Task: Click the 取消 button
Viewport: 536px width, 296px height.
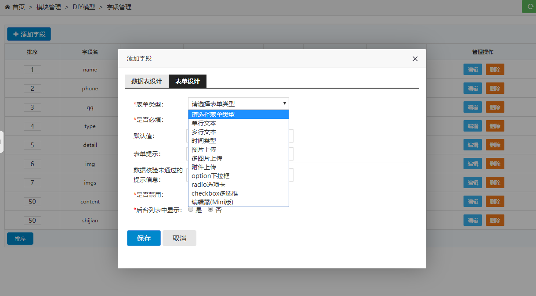Action: (179, 238)
